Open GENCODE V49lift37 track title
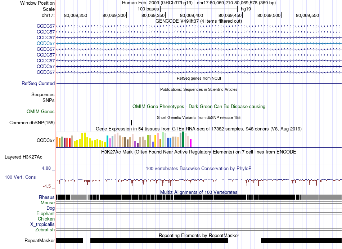The width and height of the screenshot is (342, 249). (x=198, y=21)
